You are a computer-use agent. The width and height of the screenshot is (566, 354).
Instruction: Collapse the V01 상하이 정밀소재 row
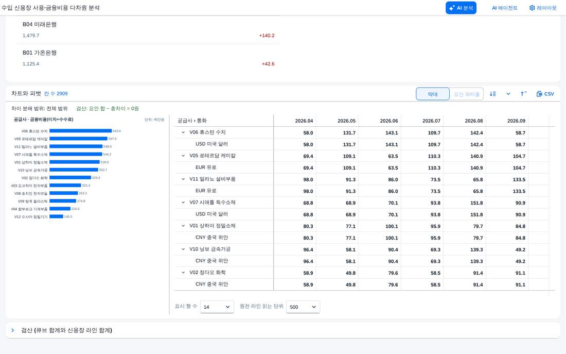click(183, 226)
